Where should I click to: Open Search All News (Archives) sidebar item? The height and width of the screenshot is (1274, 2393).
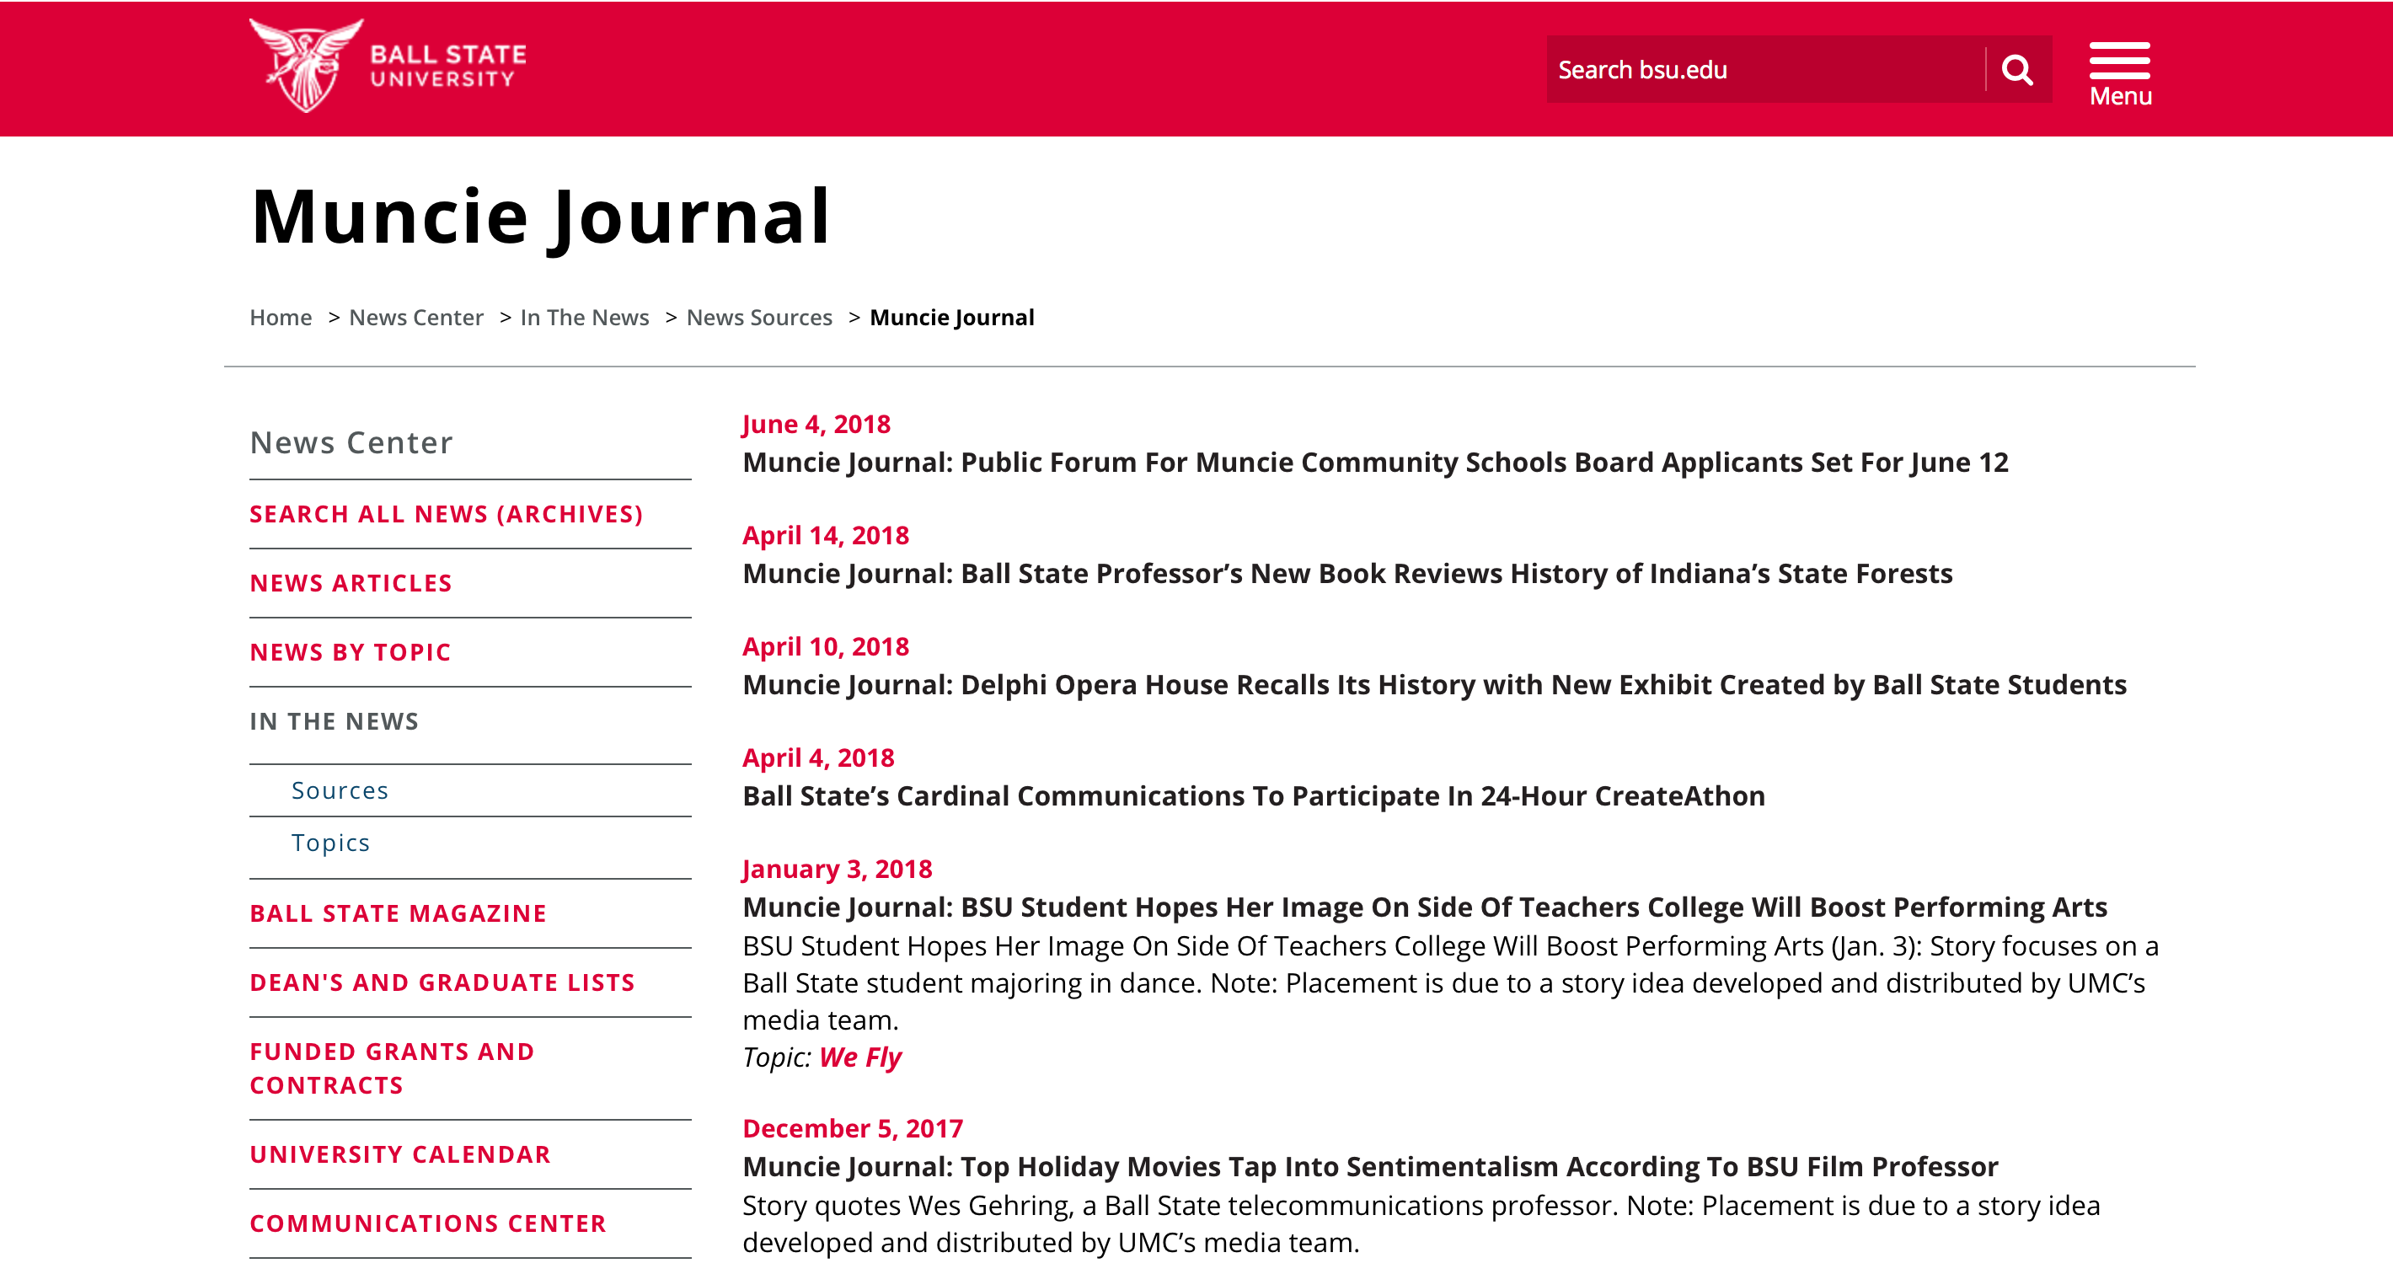446,514
